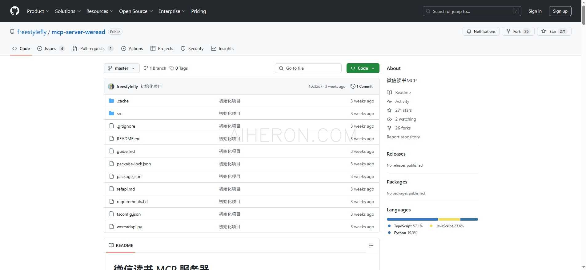Open the Pricing page
Image resolution: width=586 pixels, height=270 pixels.
[x=199, y=11]
